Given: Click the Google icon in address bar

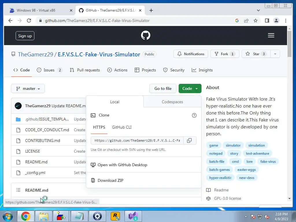Looking at the screenshot, I should tap(237, 21).
